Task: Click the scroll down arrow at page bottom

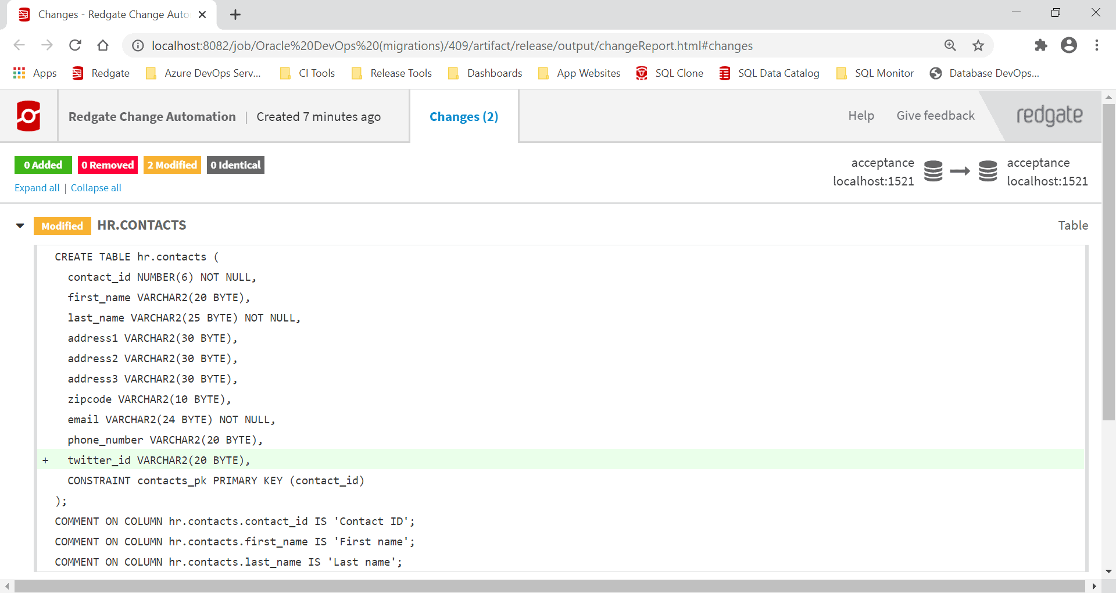Action: pyautogui.click(x=1108, y=571)
